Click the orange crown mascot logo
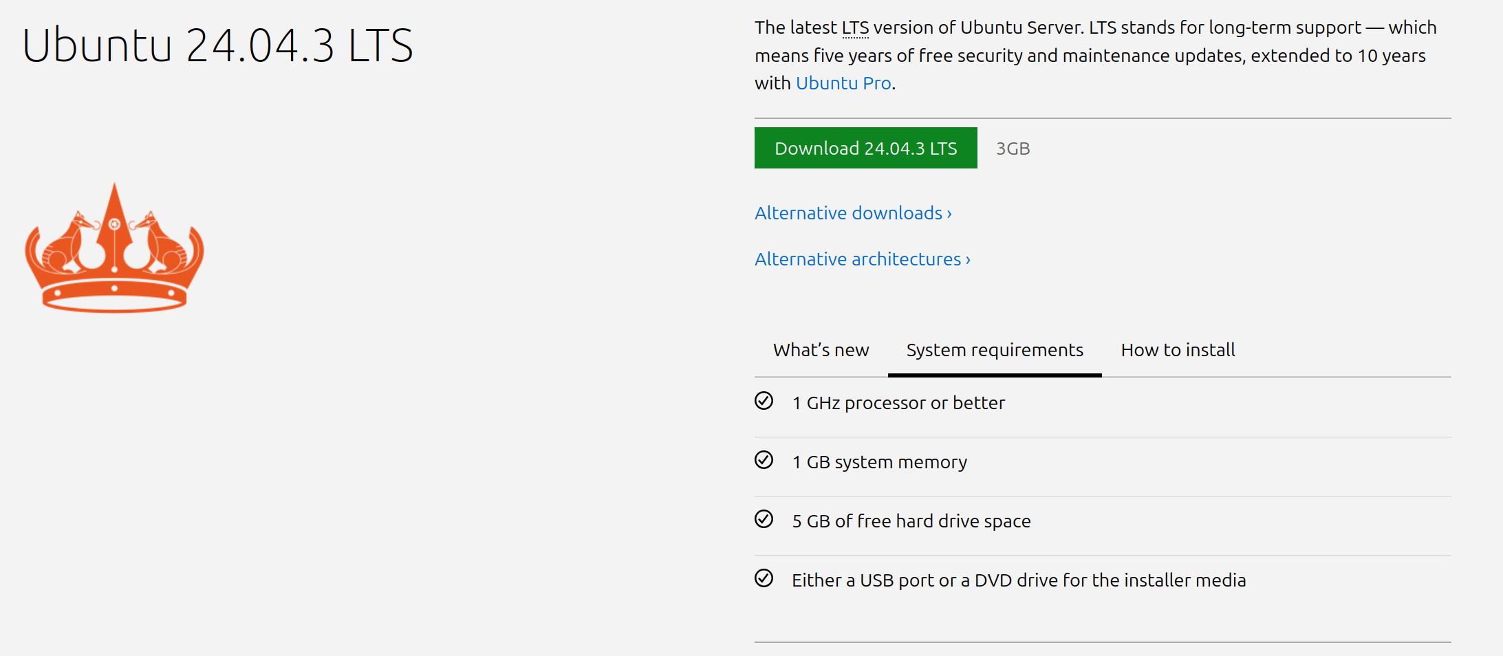The image size is (1503, 656). [x=114, y=248]
